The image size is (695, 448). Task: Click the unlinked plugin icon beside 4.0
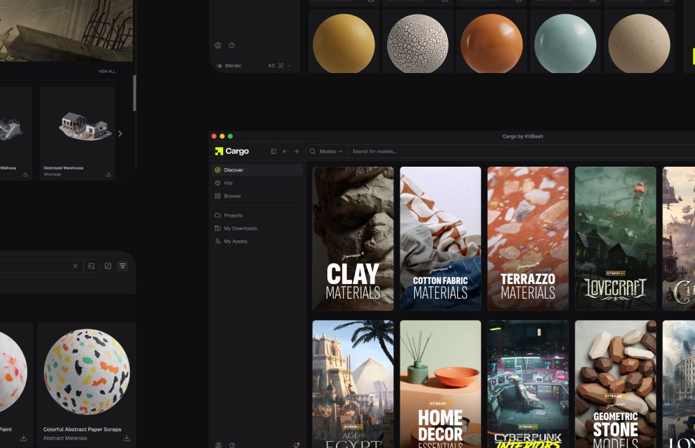point(281,65)
